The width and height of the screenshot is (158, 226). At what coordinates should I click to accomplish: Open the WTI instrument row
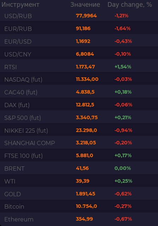point(79,181)
